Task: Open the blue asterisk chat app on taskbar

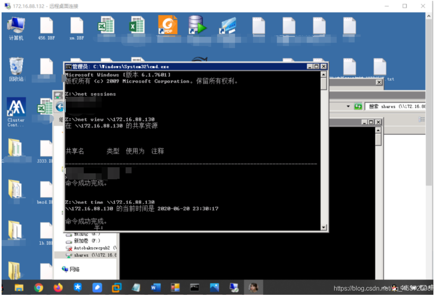Action: (78, 288)
